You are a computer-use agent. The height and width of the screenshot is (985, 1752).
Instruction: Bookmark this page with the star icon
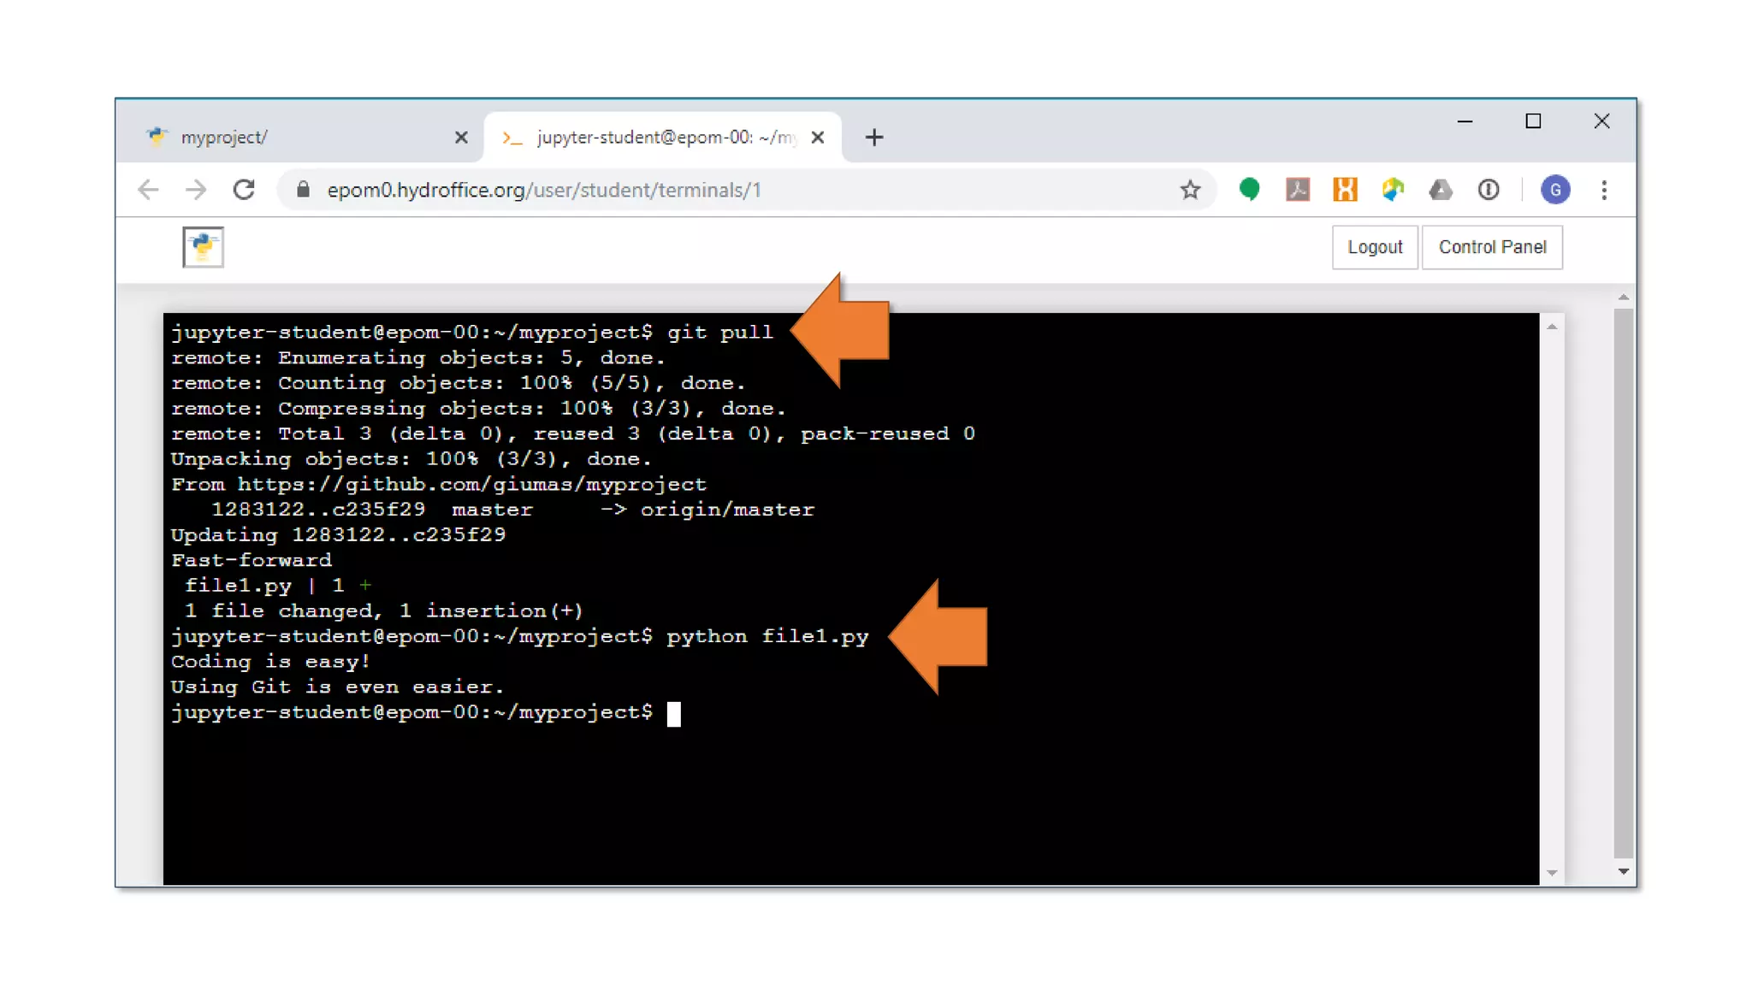(x=1190, y=190)
